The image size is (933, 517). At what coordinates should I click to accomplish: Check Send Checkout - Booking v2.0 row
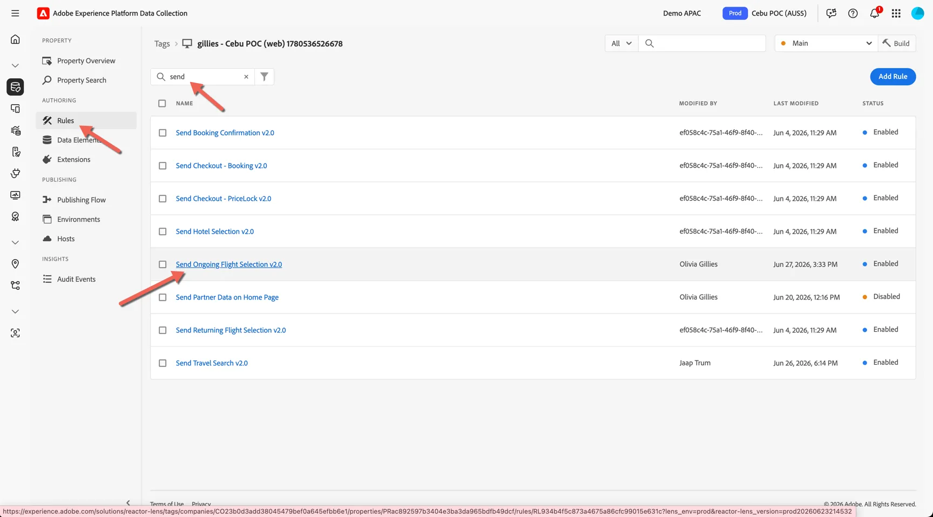pyautogui.click(x=163, y=166)
